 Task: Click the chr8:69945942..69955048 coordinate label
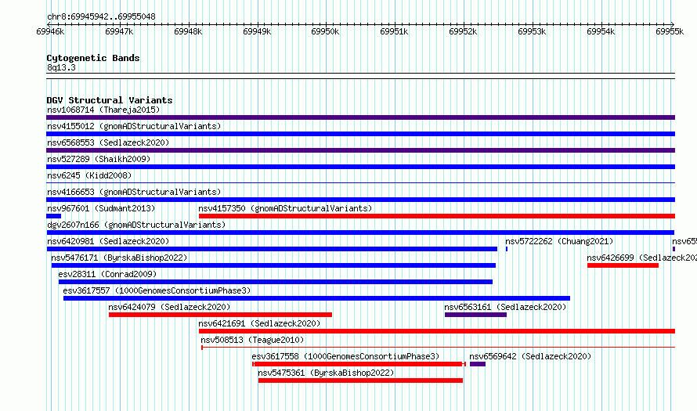101,17
